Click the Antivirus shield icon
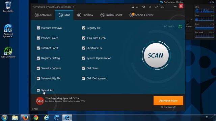Image resolution: width=216 pixels, height=121 pixels. [x=37, y=15]
